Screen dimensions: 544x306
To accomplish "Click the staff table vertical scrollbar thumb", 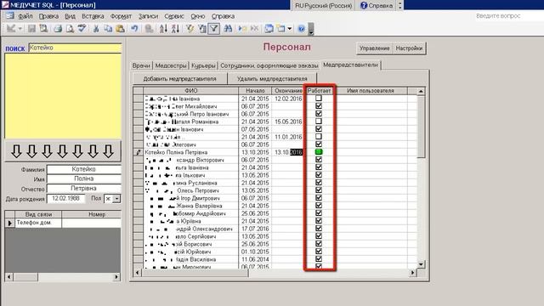I will tap(421, 127).
